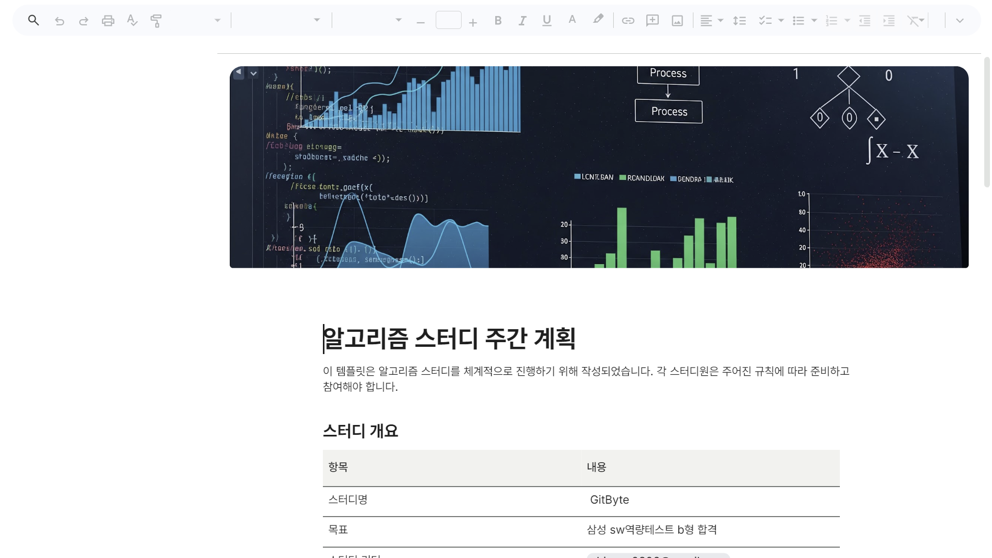Run spell check icon
The width and height of the screenshot is (992, 558).
(x=132, y=21)
